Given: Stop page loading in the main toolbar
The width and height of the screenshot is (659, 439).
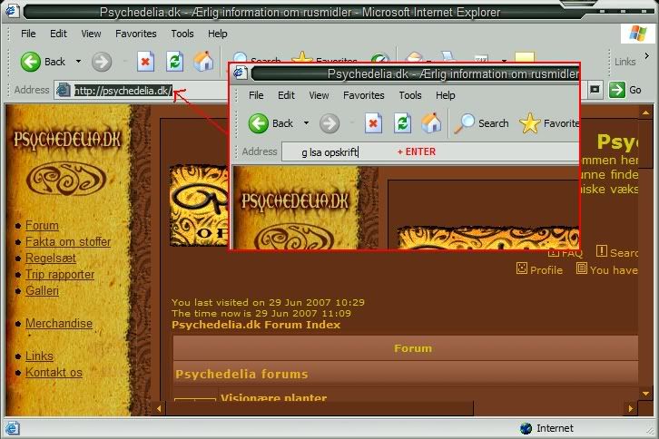Looking at the screenshot, I should pos(145,62).
